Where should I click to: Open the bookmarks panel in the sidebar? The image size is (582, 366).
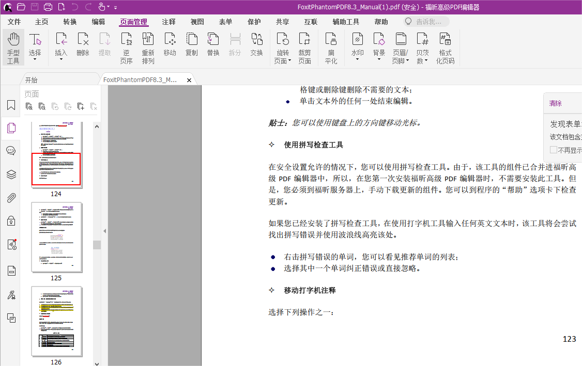pos(10,105)
